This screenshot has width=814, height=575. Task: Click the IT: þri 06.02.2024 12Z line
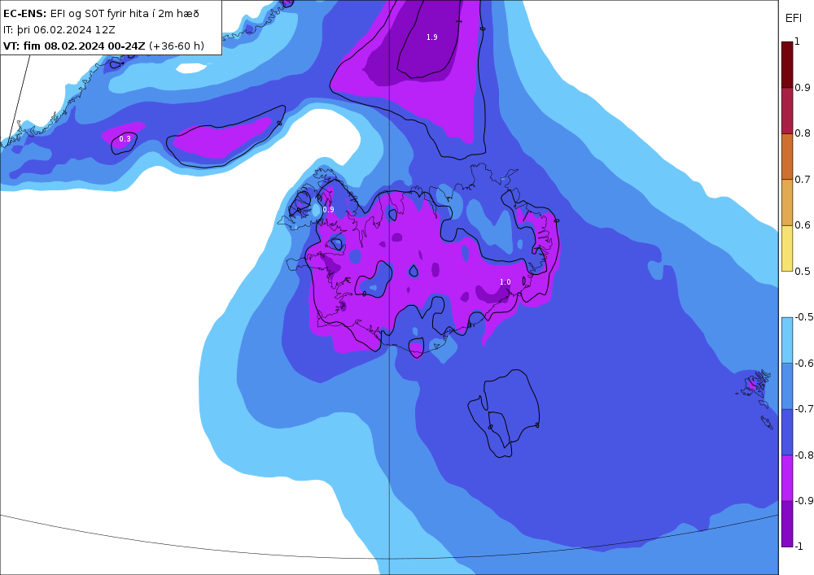[59, 29]
